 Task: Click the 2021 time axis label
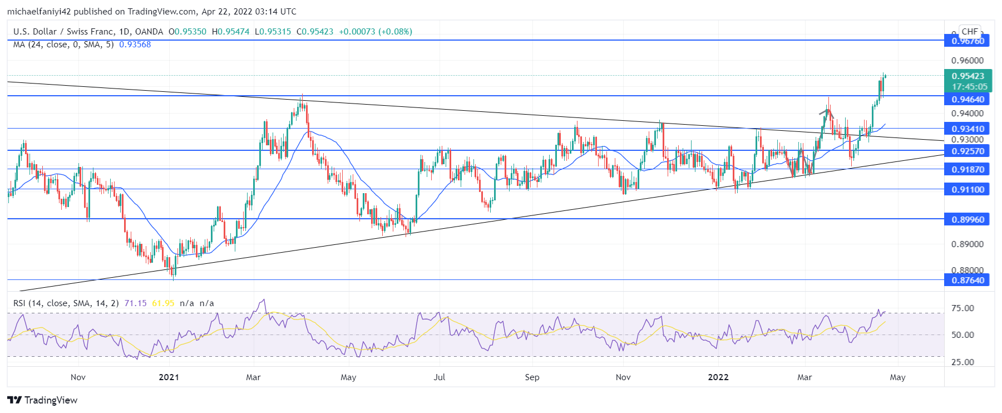(x=169, y=377)
